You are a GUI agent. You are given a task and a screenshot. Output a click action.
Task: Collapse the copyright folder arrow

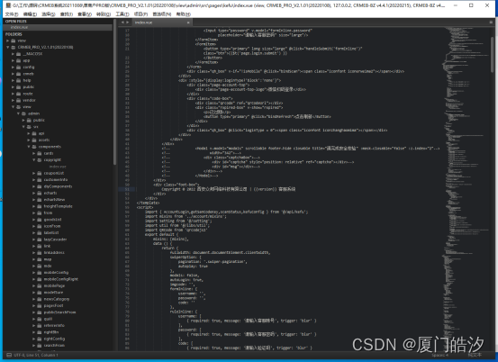pyautogui.click(x=34, y=159)
